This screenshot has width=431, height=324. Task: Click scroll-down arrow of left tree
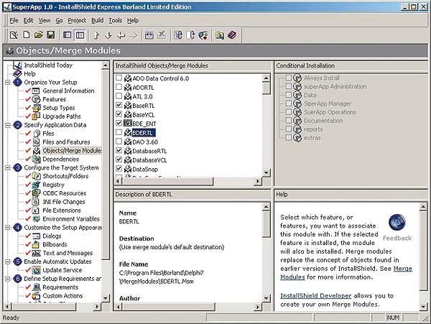(106, 298)
